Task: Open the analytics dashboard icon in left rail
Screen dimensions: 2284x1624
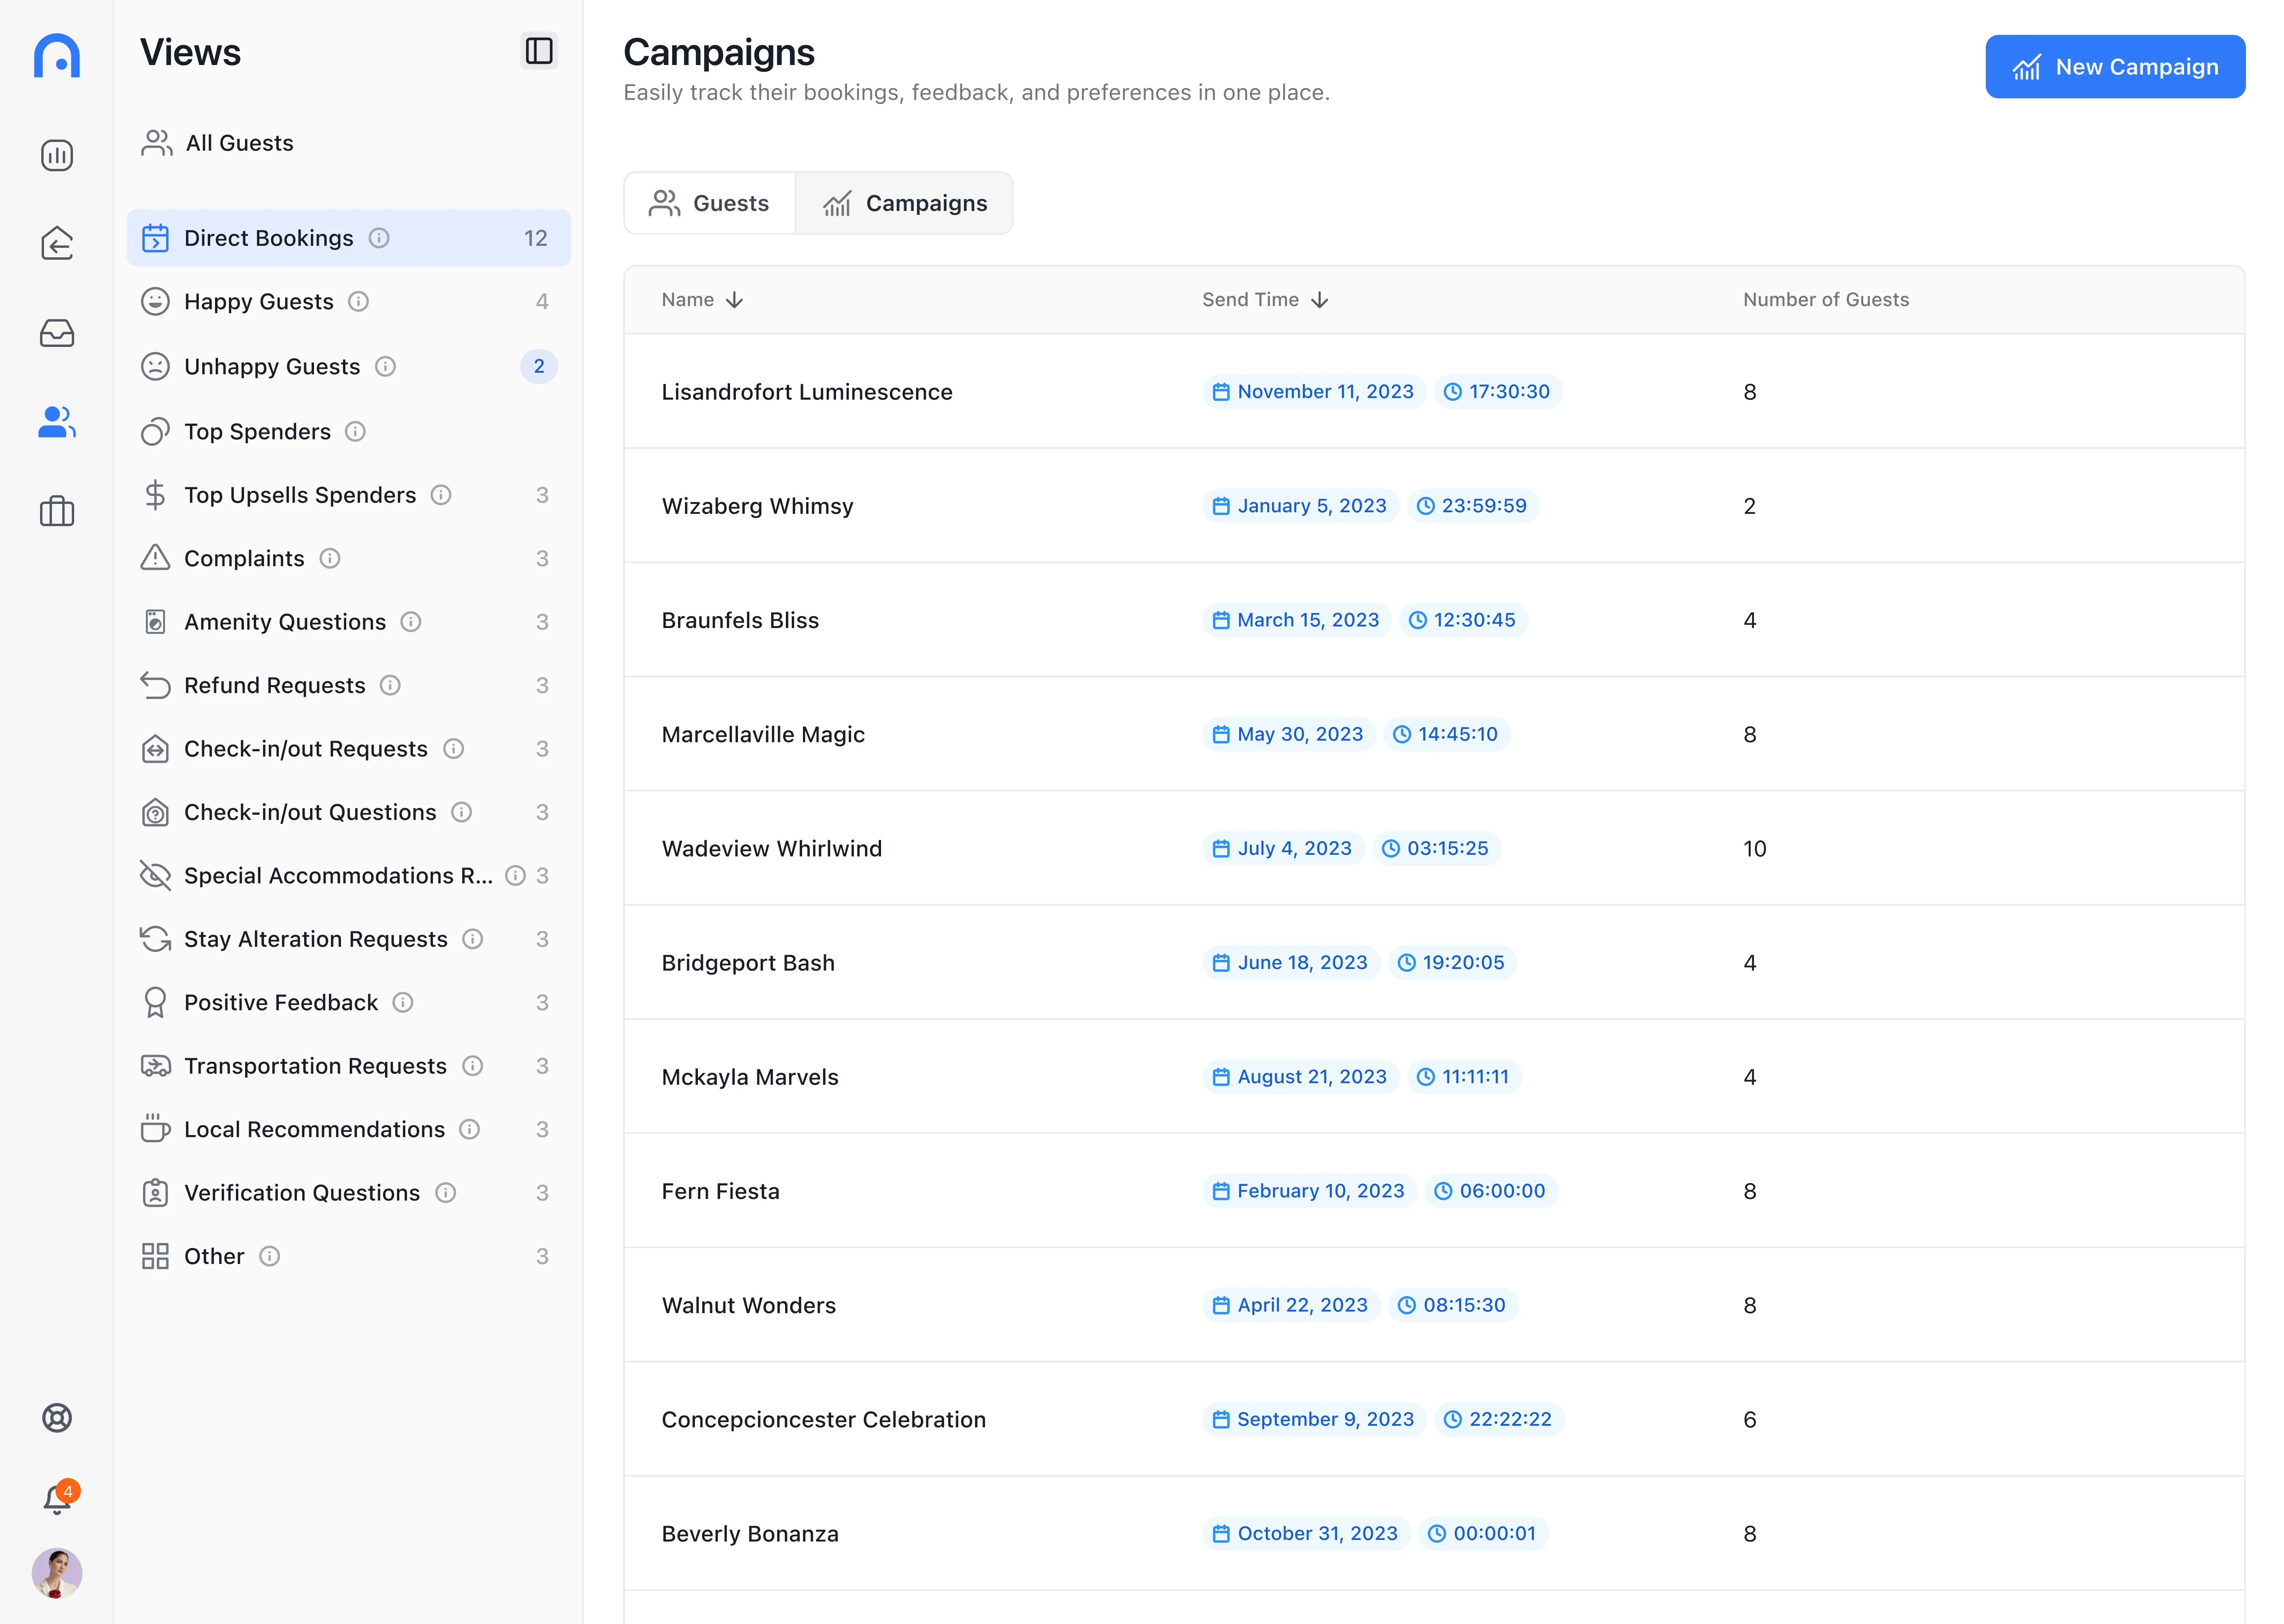Action: pyautogui.click(x=57, y=155)
